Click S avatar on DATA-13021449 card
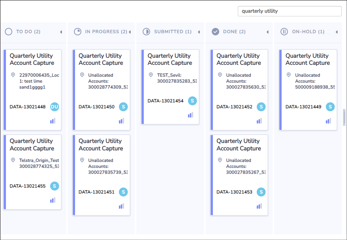This screenshot has width=347, height=240. [330, 107]
